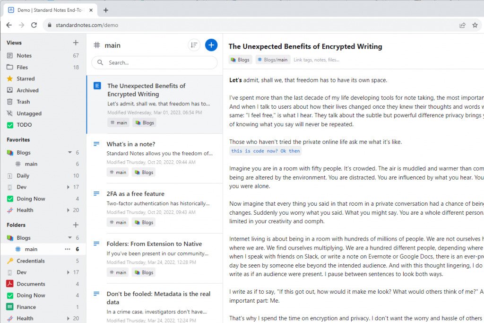Create a new note with the blue plus button
Image resolution: width=484 pixels, height=323 pixels.
pyautogui.click(x=211, y=45)
